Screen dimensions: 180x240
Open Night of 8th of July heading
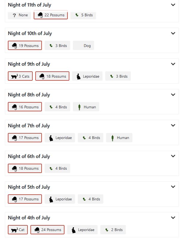click(x=29, y=95)
